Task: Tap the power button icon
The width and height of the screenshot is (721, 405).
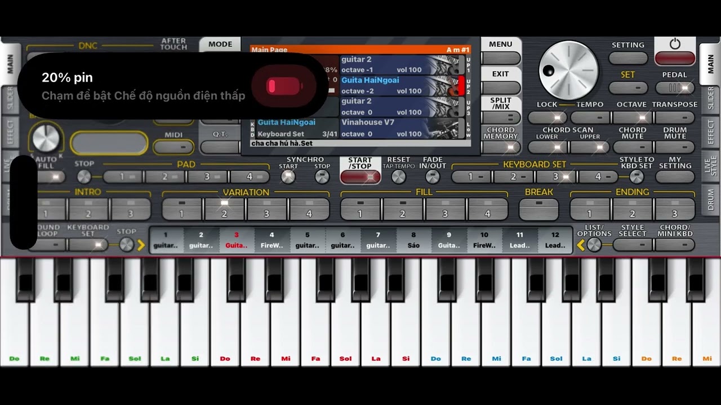Action: (675, 44)
